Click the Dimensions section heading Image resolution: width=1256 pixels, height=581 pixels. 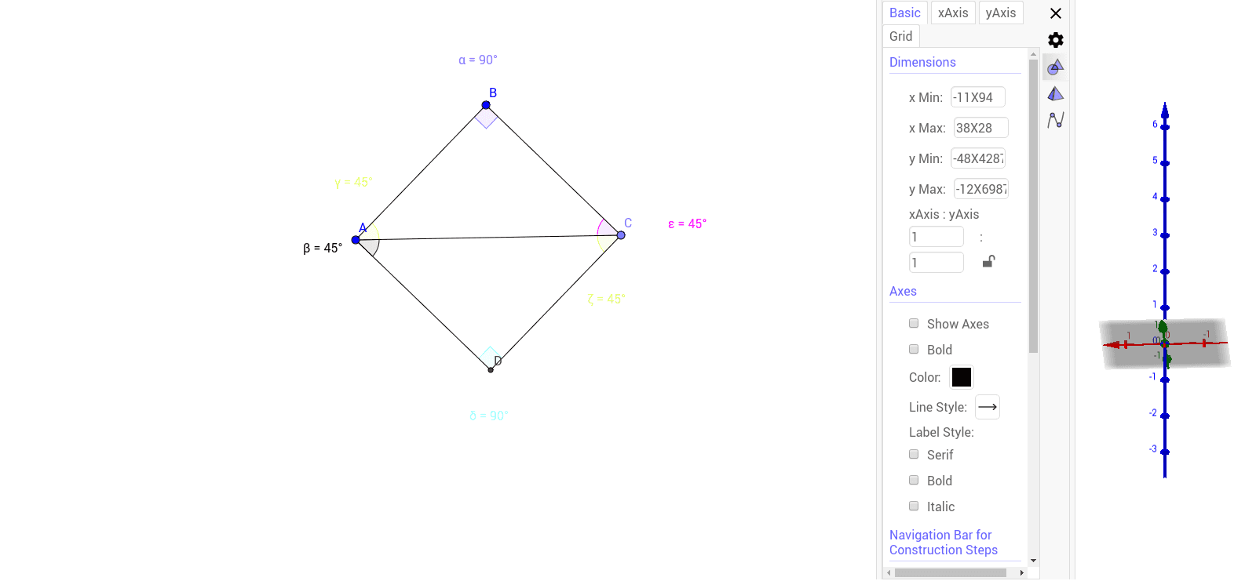922,62
